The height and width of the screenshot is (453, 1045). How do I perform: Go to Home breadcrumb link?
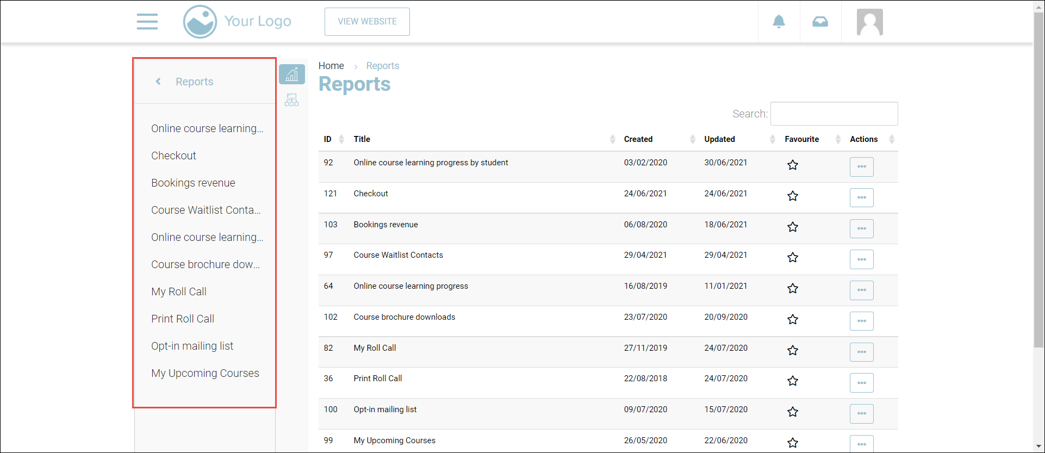(x=331, y=66)
